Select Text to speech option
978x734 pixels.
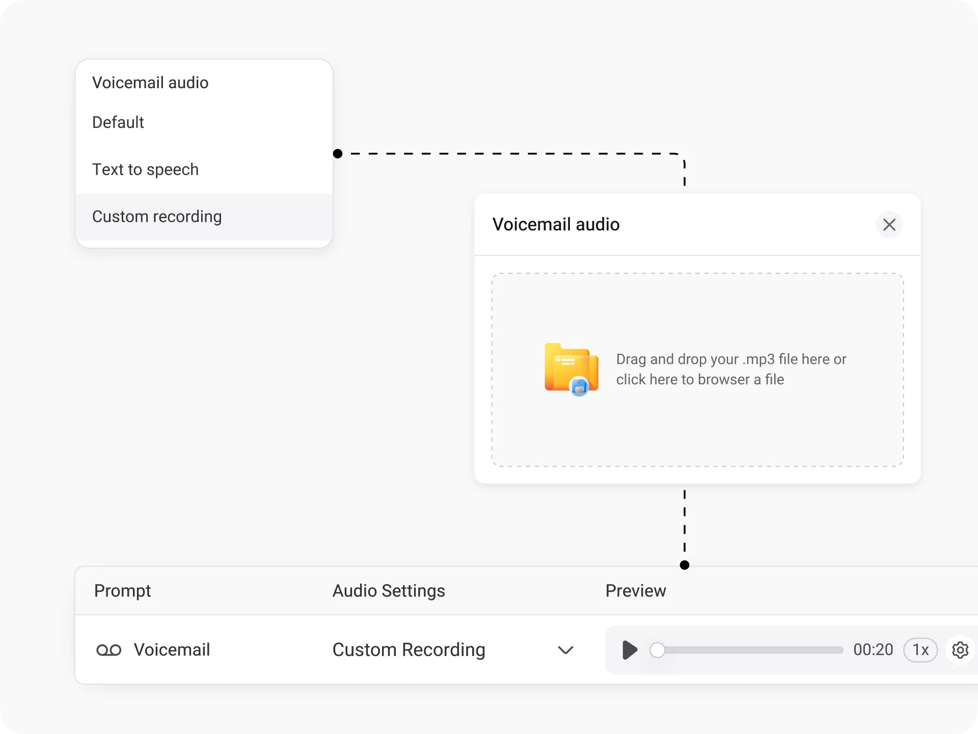tap(204, 169)
